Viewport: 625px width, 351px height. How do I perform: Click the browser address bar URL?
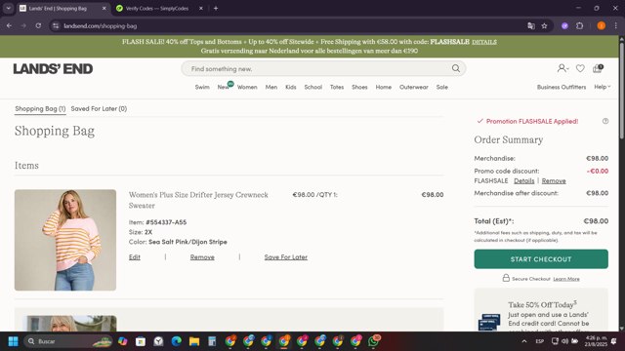click(x=101, y=26)
